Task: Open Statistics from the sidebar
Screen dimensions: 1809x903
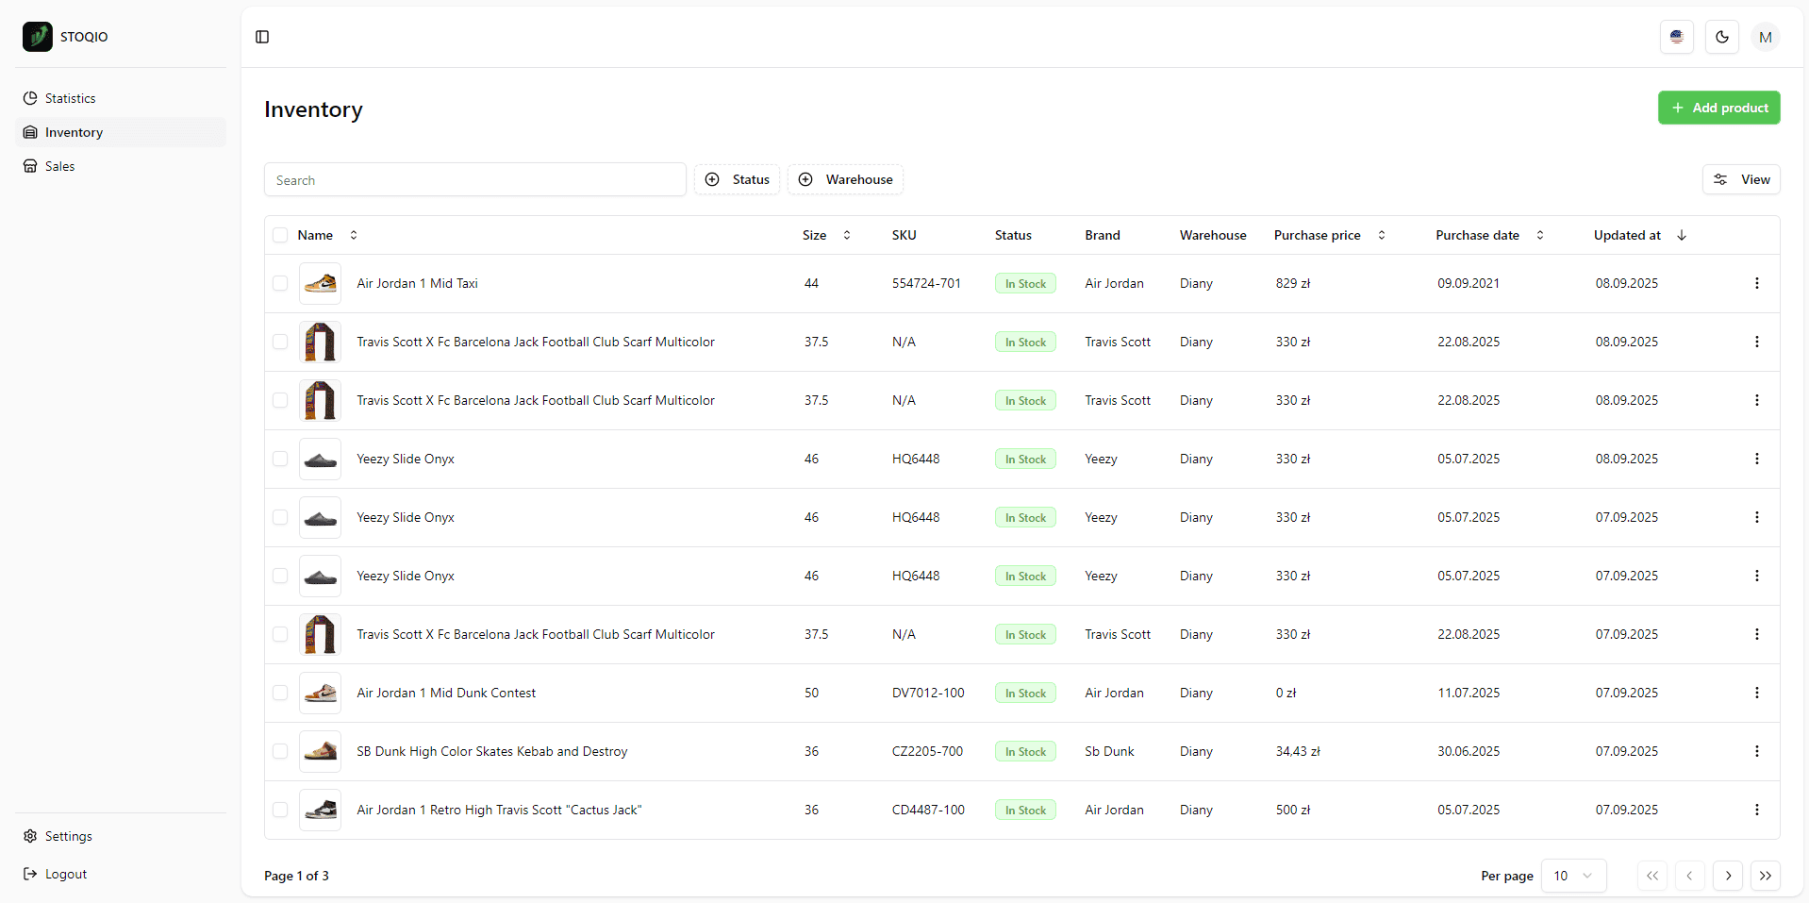Action: (71, 98)
